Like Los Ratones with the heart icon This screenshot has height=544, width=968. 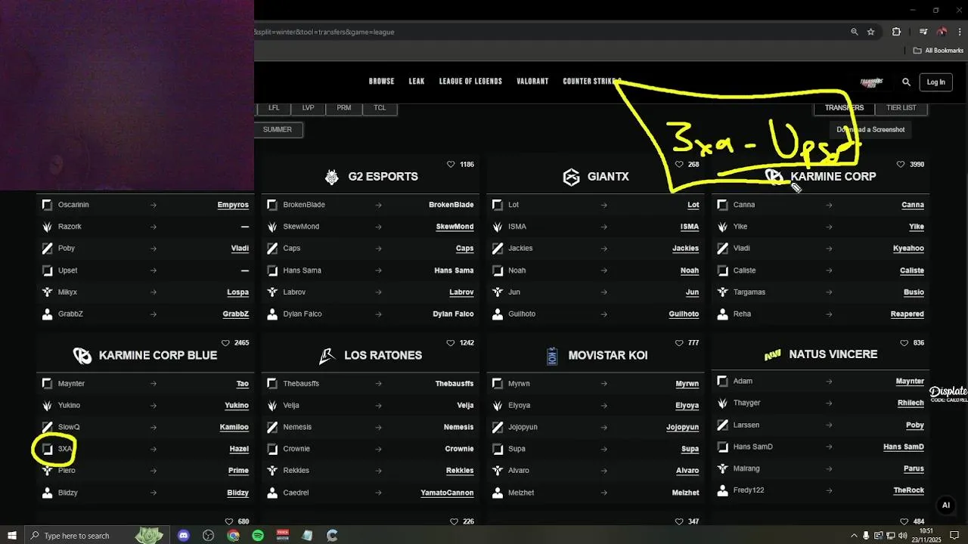tap(451, 343)
